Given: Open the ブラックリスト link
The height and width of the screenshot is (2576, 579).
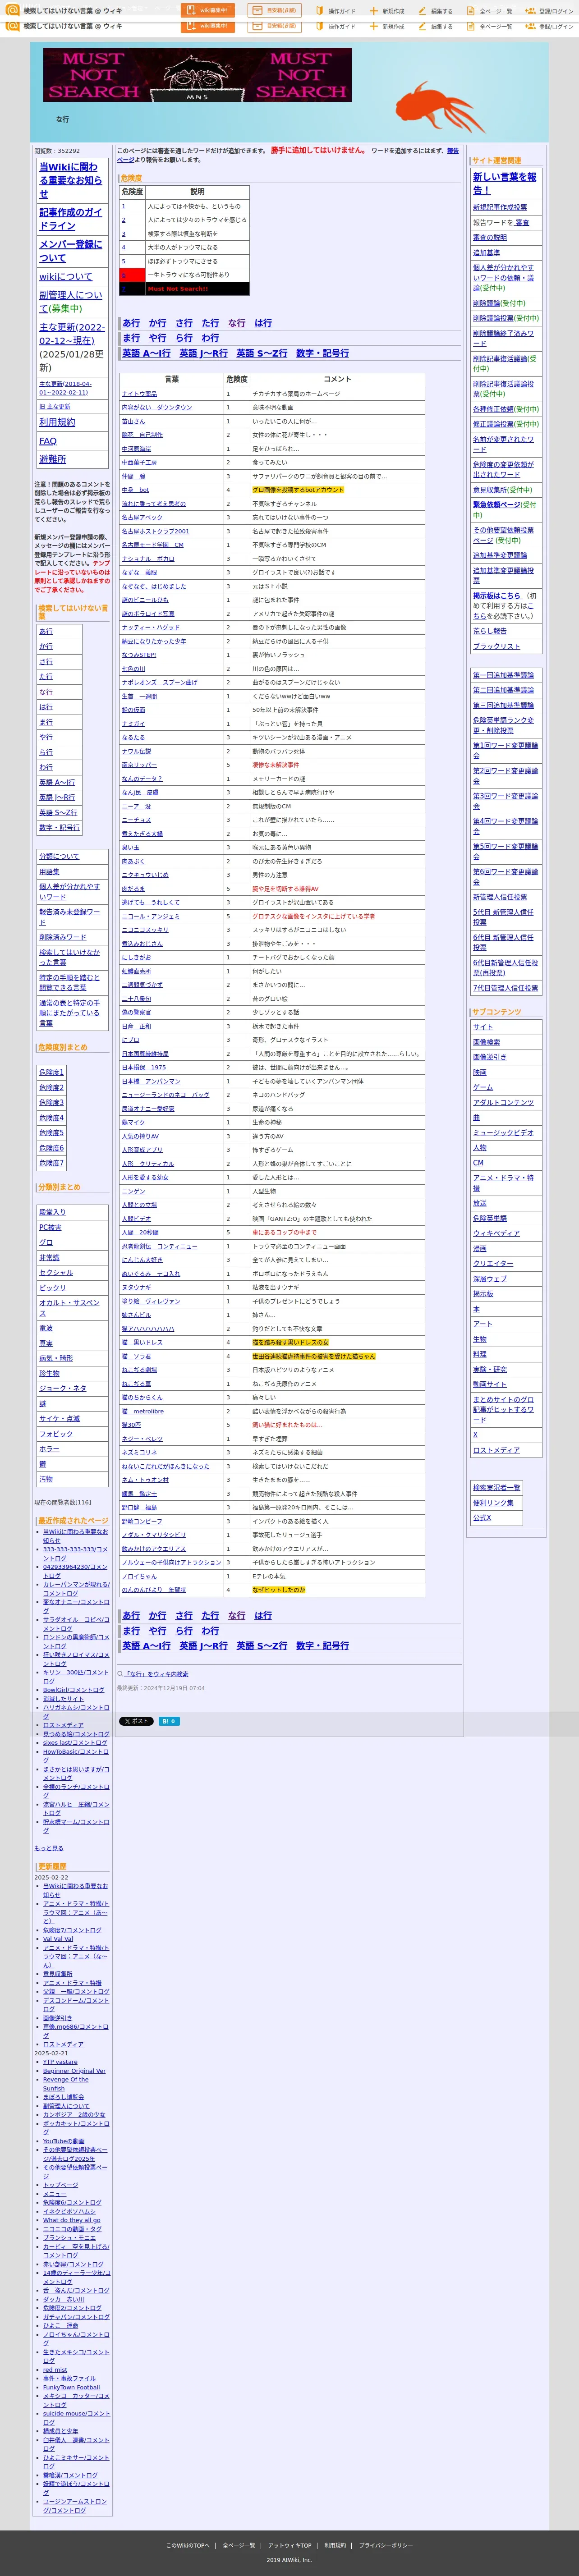Looking at the screenshot, I should pyautogui.click(x=496, y=646).
